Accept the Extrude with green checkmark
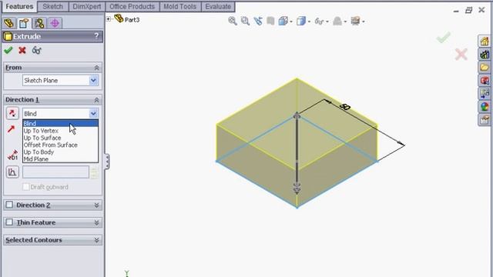 [x=8, y=50]
